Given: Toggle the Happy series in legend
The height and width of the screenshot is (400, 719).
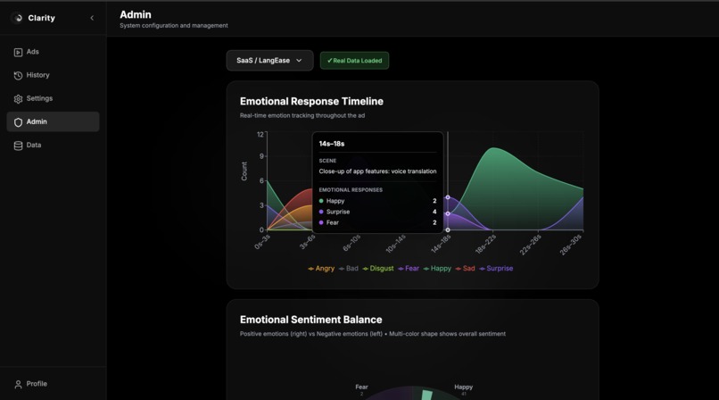Looking at the screenshot, I should click(437, 269).
